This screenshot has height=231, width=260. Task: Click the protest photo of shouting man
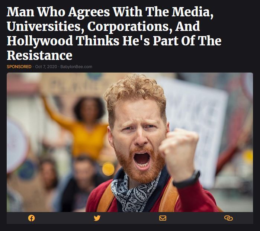(x=130, y=142)
